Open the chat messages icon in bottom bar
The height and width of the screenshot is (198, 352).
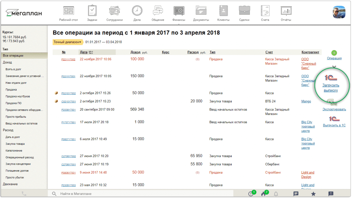coord(296,194)
